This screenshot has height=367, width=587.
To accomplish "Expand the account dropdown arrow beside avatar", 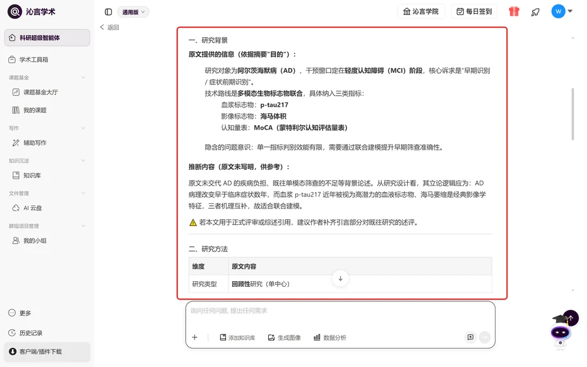I will click(x=570, y=11).
